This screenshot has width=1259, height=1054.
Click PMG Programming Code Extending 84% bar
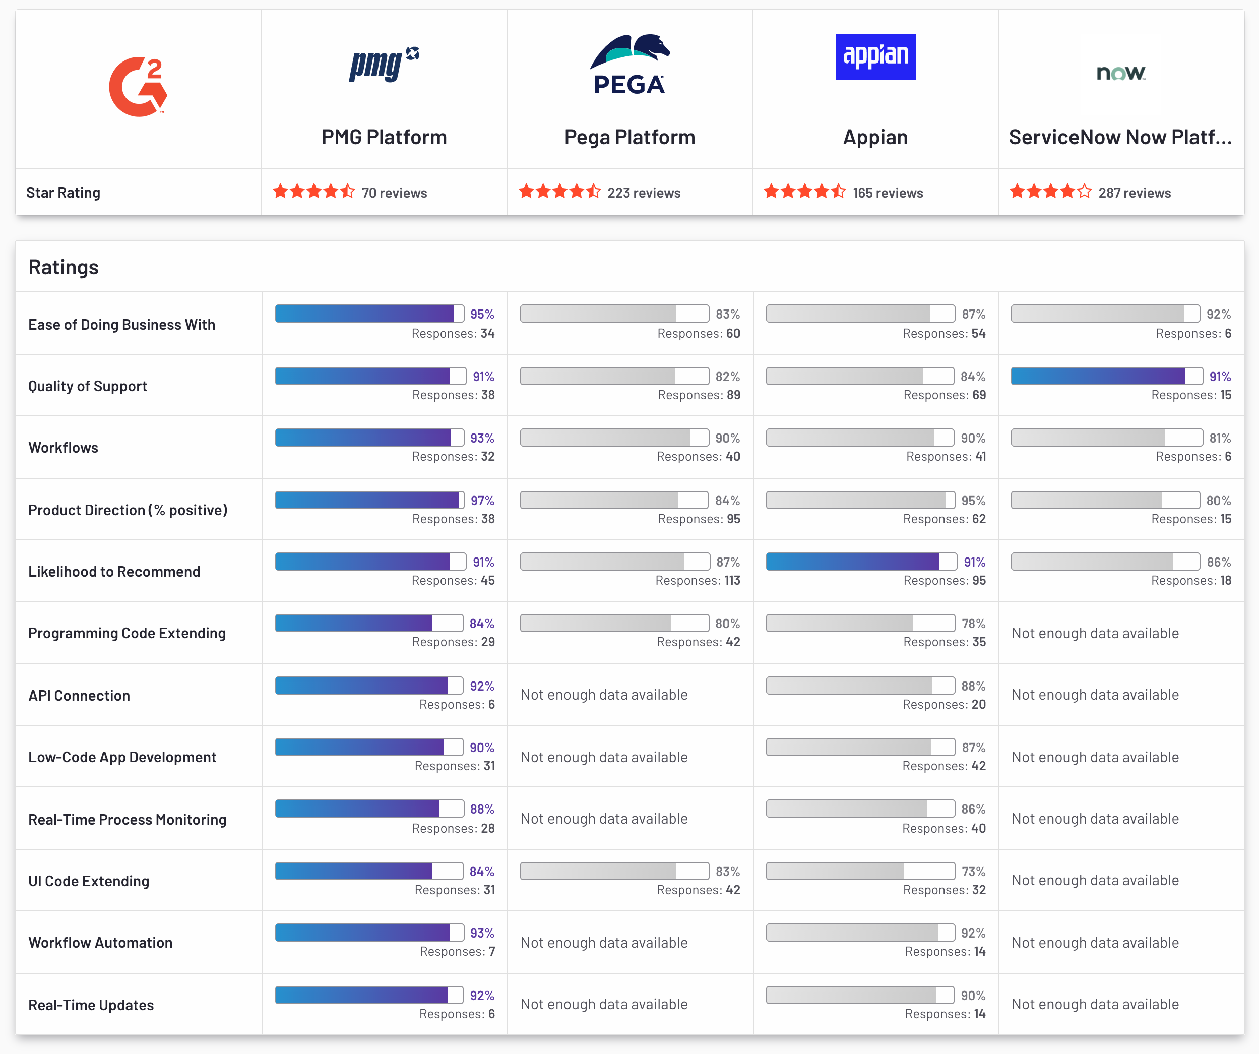369,624
